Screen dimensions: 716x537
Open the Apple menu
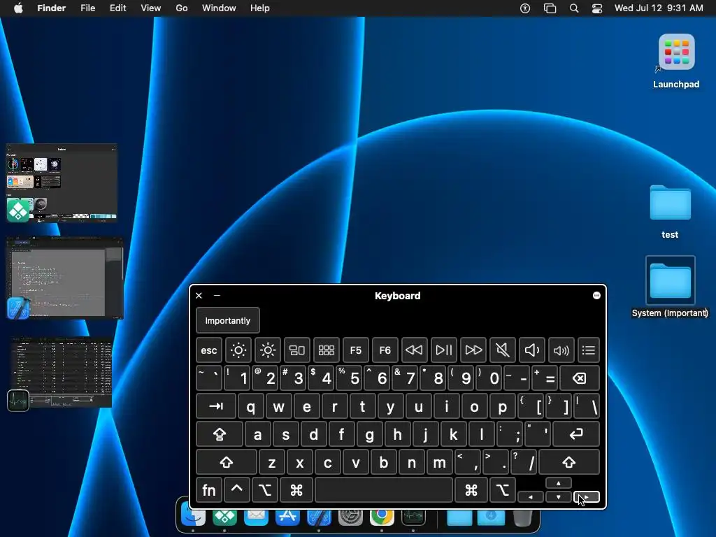click(18, 8)
